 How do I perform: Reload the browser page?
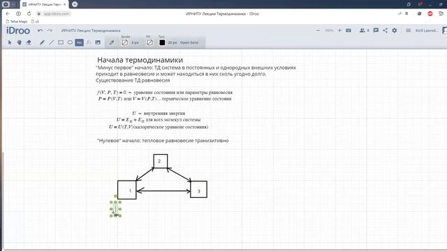[x=29, y=14]
